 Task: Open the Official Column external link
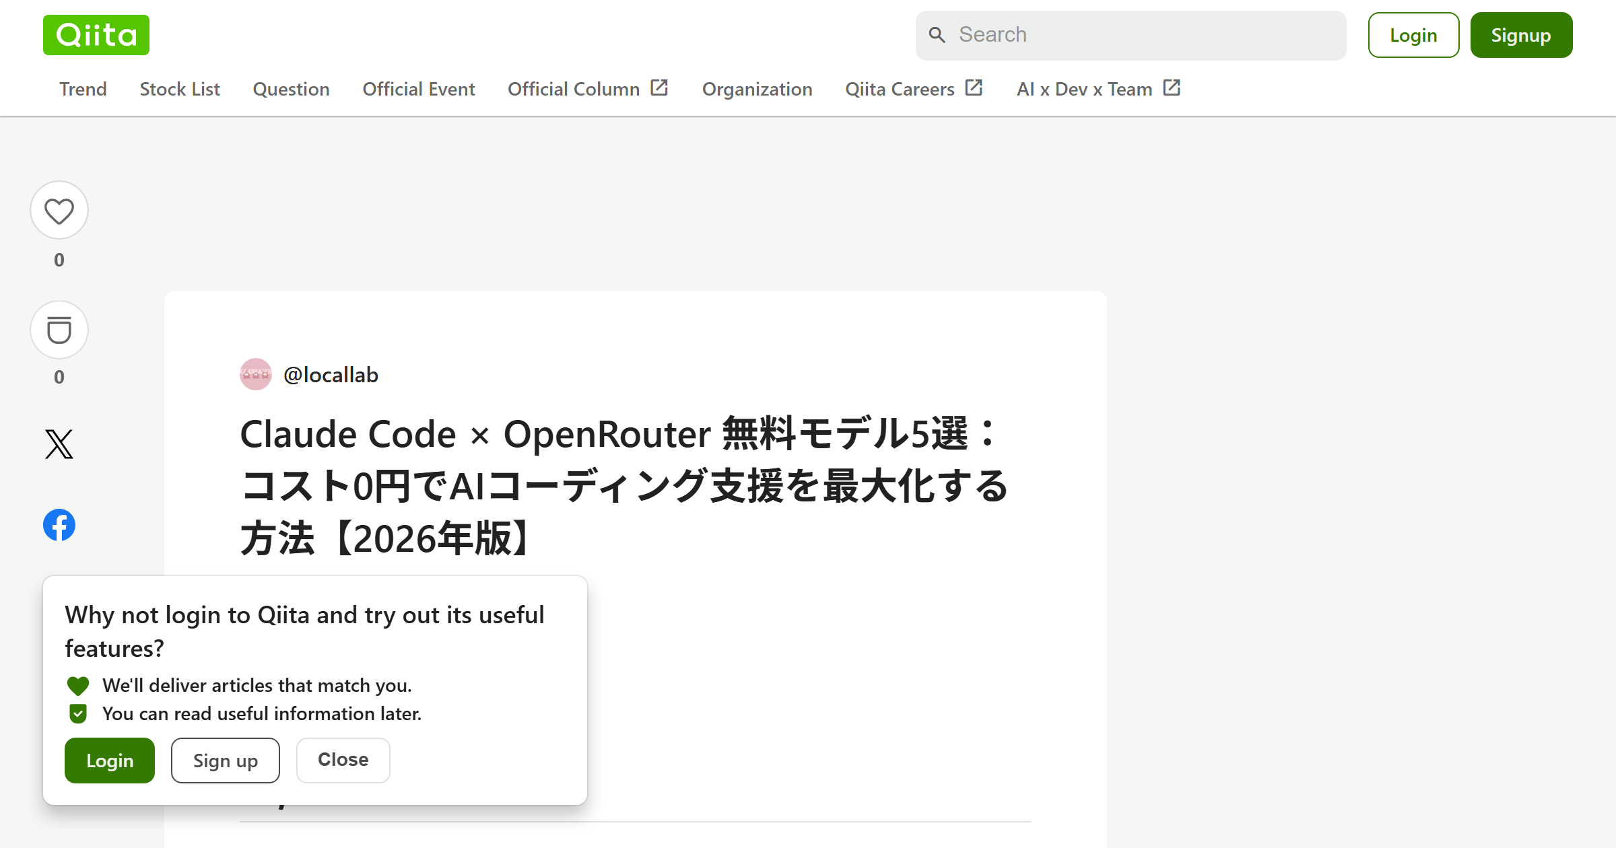point(587,89)
